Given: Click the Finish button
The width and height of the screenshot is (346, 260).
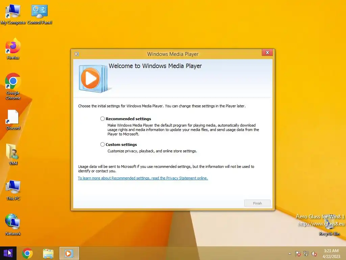Looking at the screenshot, I should tap(257, 203).
